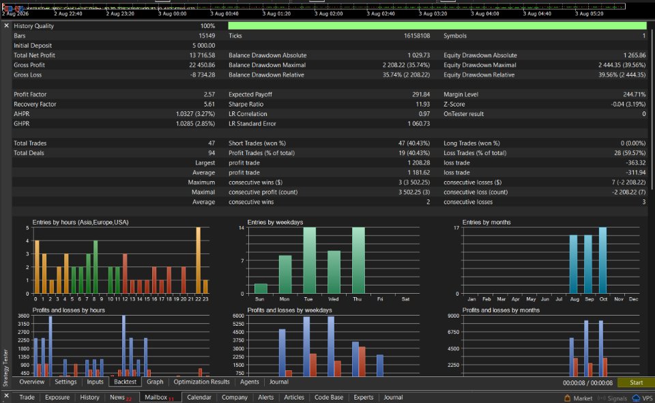
Task: Open the Articles tab
Action: 294,397
